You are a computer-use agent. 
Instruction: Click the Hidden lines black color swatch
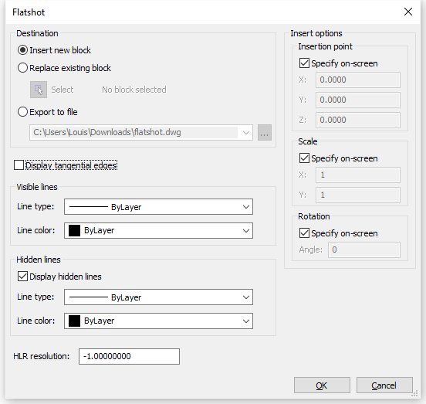tap(74, 321)
